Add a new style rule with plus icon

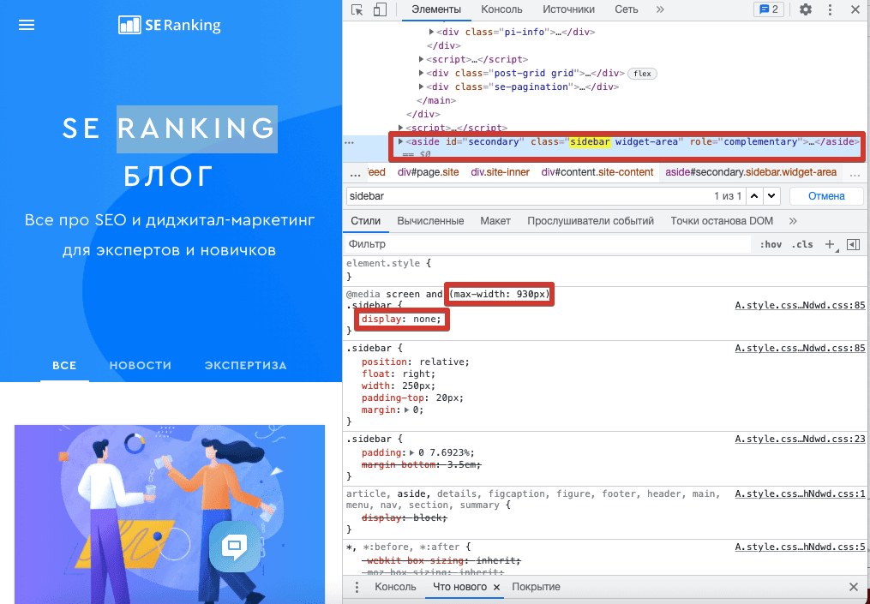click(x=829, y=244)
